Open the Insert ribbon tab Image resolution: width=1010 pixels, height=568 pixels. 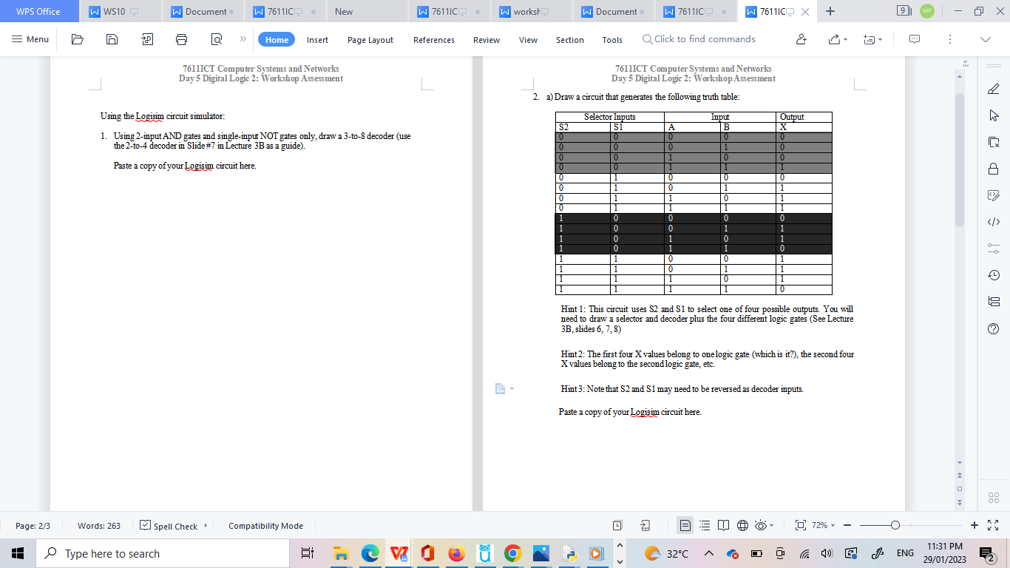tap(318, 40)
